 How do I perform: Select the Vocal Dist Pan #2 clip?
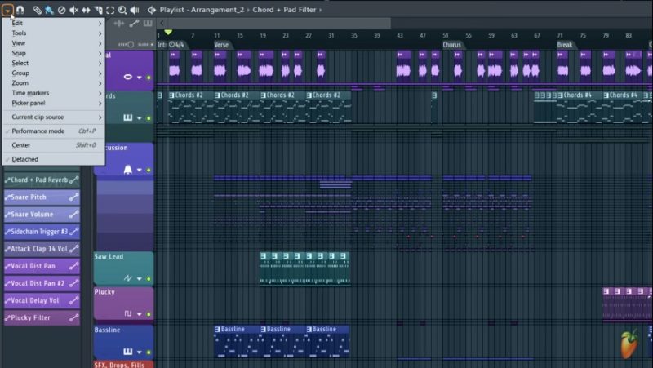click(x=42, y=283)
